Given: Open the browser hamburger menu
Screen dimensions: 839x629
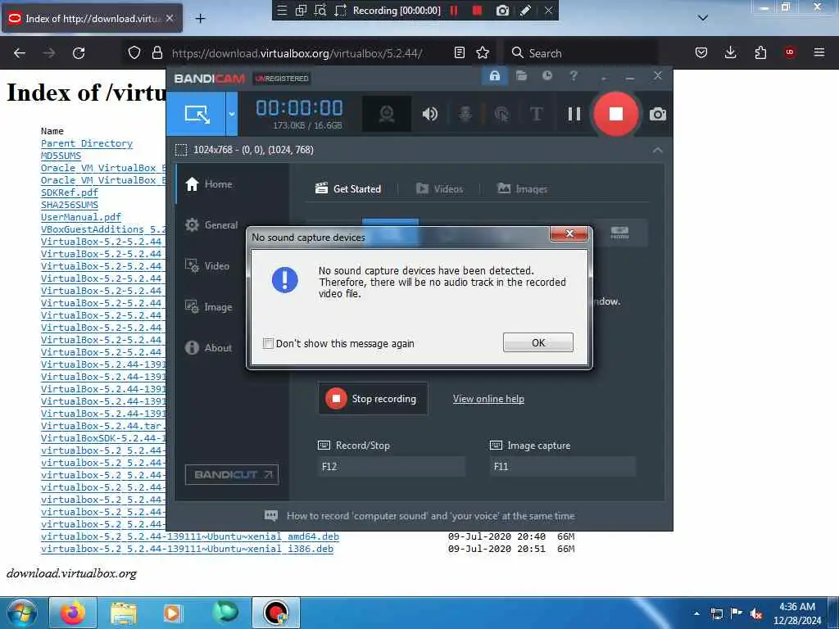Looking at the screenshot, I should coord(819,52).
